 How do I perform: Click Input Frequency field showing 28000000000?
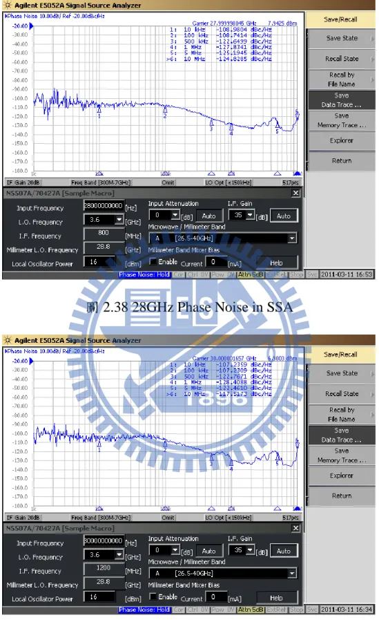[104, 205]
